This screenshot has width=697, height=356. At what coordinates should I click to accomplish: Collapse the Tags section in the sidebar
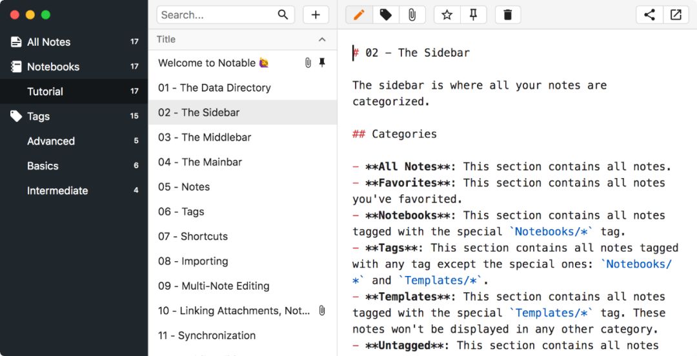pos(74,117)
